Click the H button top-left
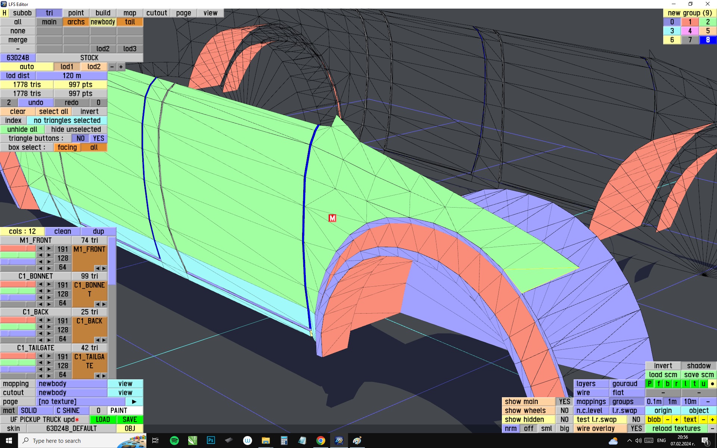Screen dimensions: 717x448 4,13
